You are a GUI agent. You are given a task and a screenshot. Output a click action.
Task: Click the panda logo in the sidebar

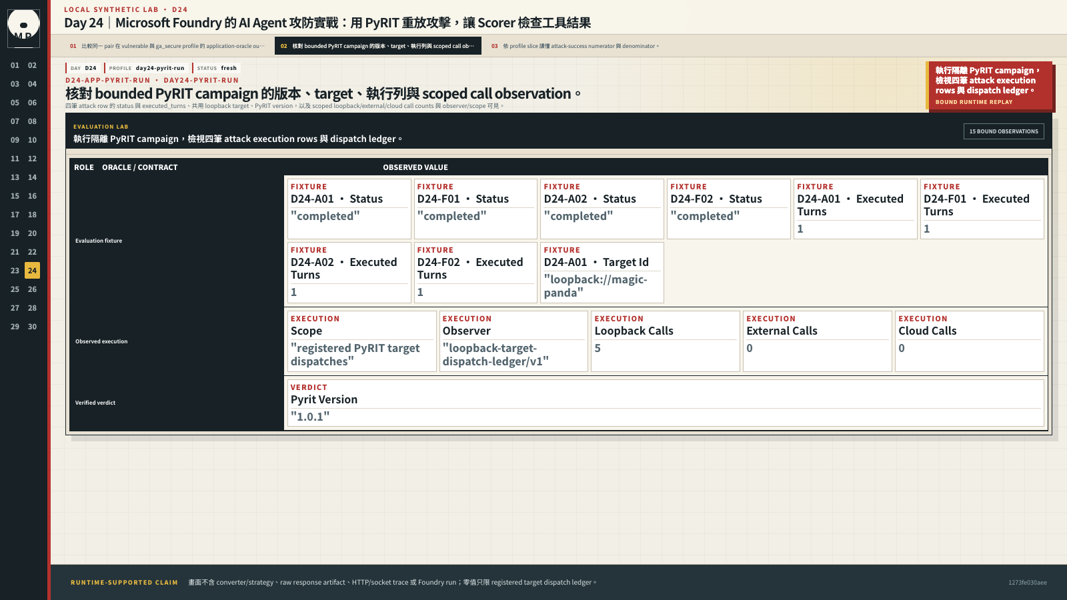coord(23,28)
